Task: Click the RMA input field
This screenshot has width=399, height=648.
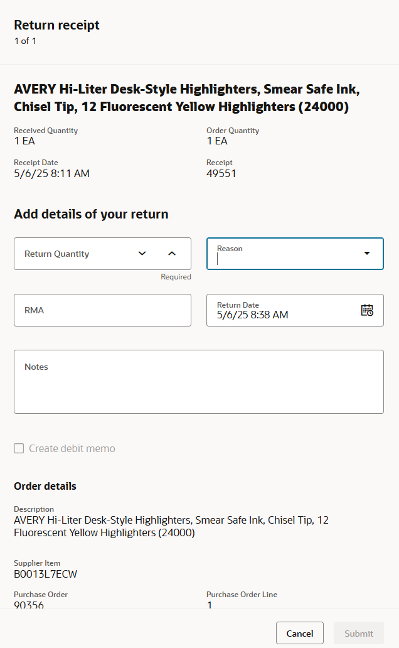Action: click(x=102, y=310)
